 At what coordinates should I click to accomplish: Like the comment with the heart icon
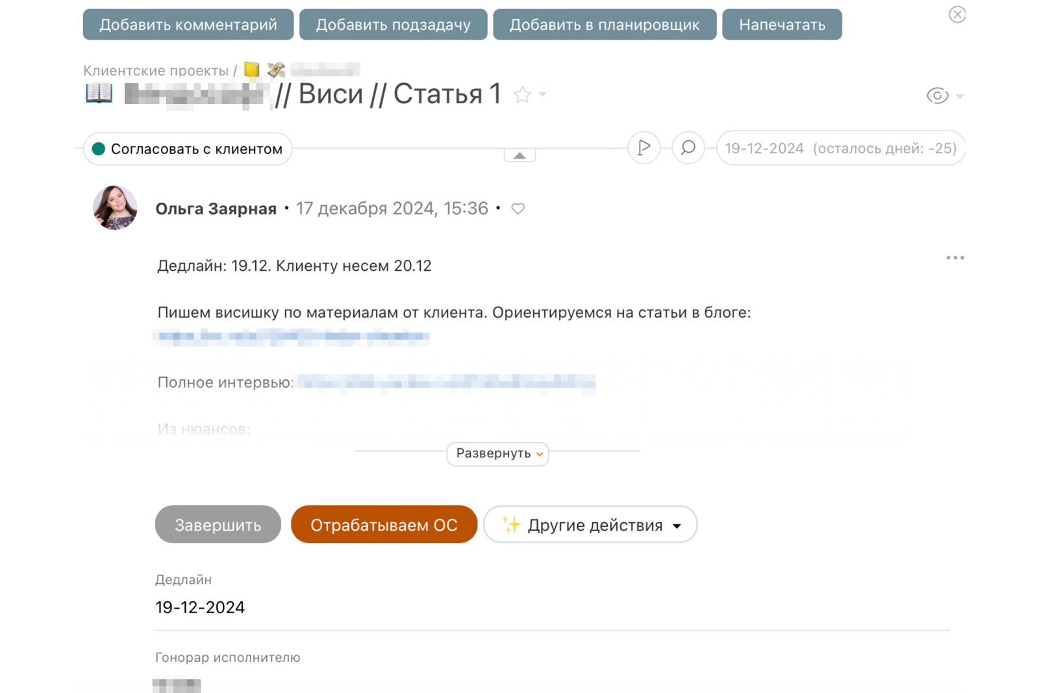518,208
